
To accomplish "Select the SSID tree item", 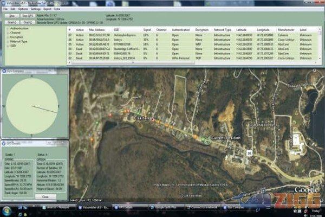I will tap(13, 45).
